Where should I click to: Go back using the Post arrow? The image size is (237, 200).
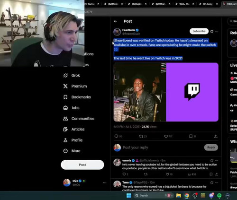116,21
